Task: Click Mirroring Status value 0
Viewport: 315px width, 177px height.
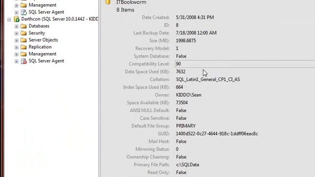Action: point(177,149)
